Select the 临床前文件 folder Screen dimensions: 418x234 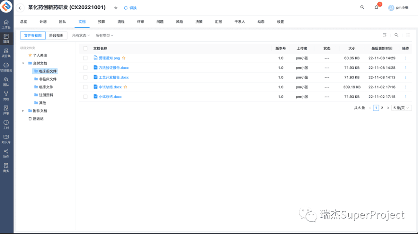(x=45, y=71)
